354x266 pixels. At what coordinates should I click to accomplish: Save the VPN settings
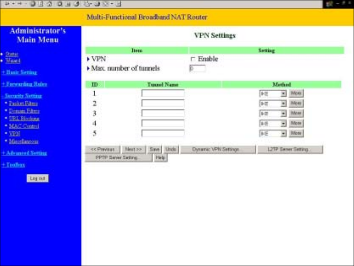pyautogui.click(x=154, y=149)
